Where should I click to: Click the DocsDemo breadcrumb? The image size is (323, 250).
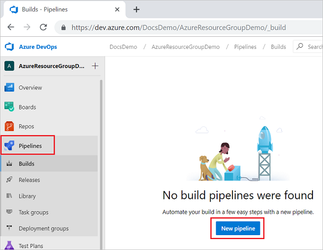123,47
